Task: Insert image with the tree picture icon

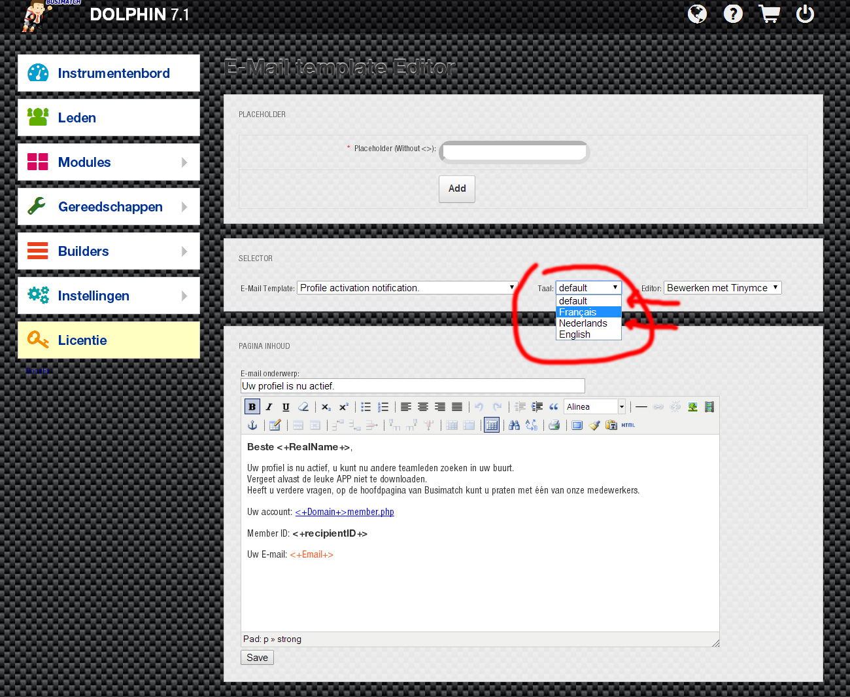Action: coord(692,407)
